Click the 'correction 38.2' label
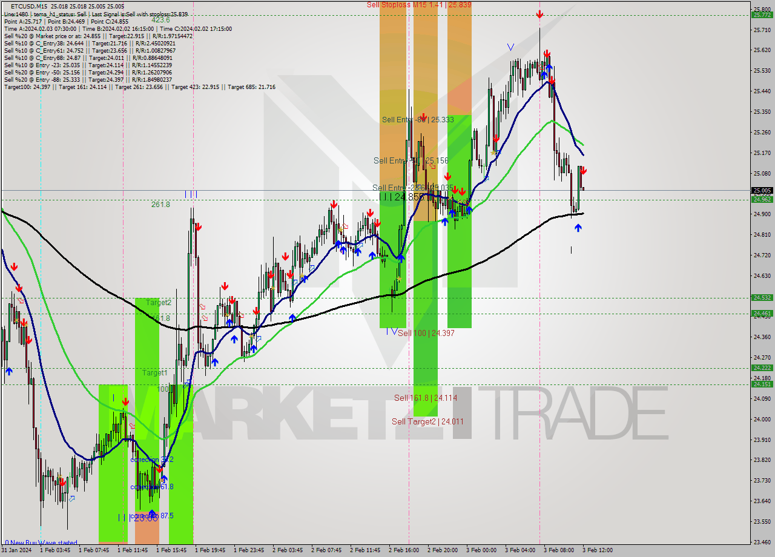 click(x=152, y=460)
